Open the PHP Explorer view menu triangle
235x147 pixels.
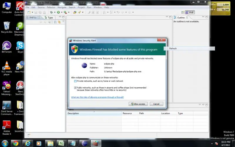[63, 21]
